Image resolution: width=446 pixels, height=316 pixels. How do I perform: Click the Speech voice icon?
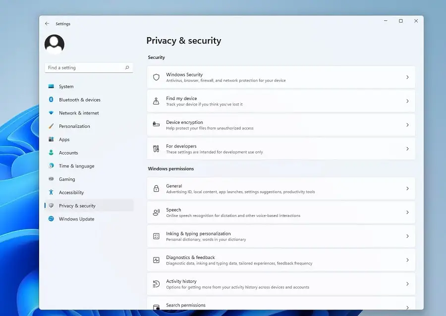(156, 212)
